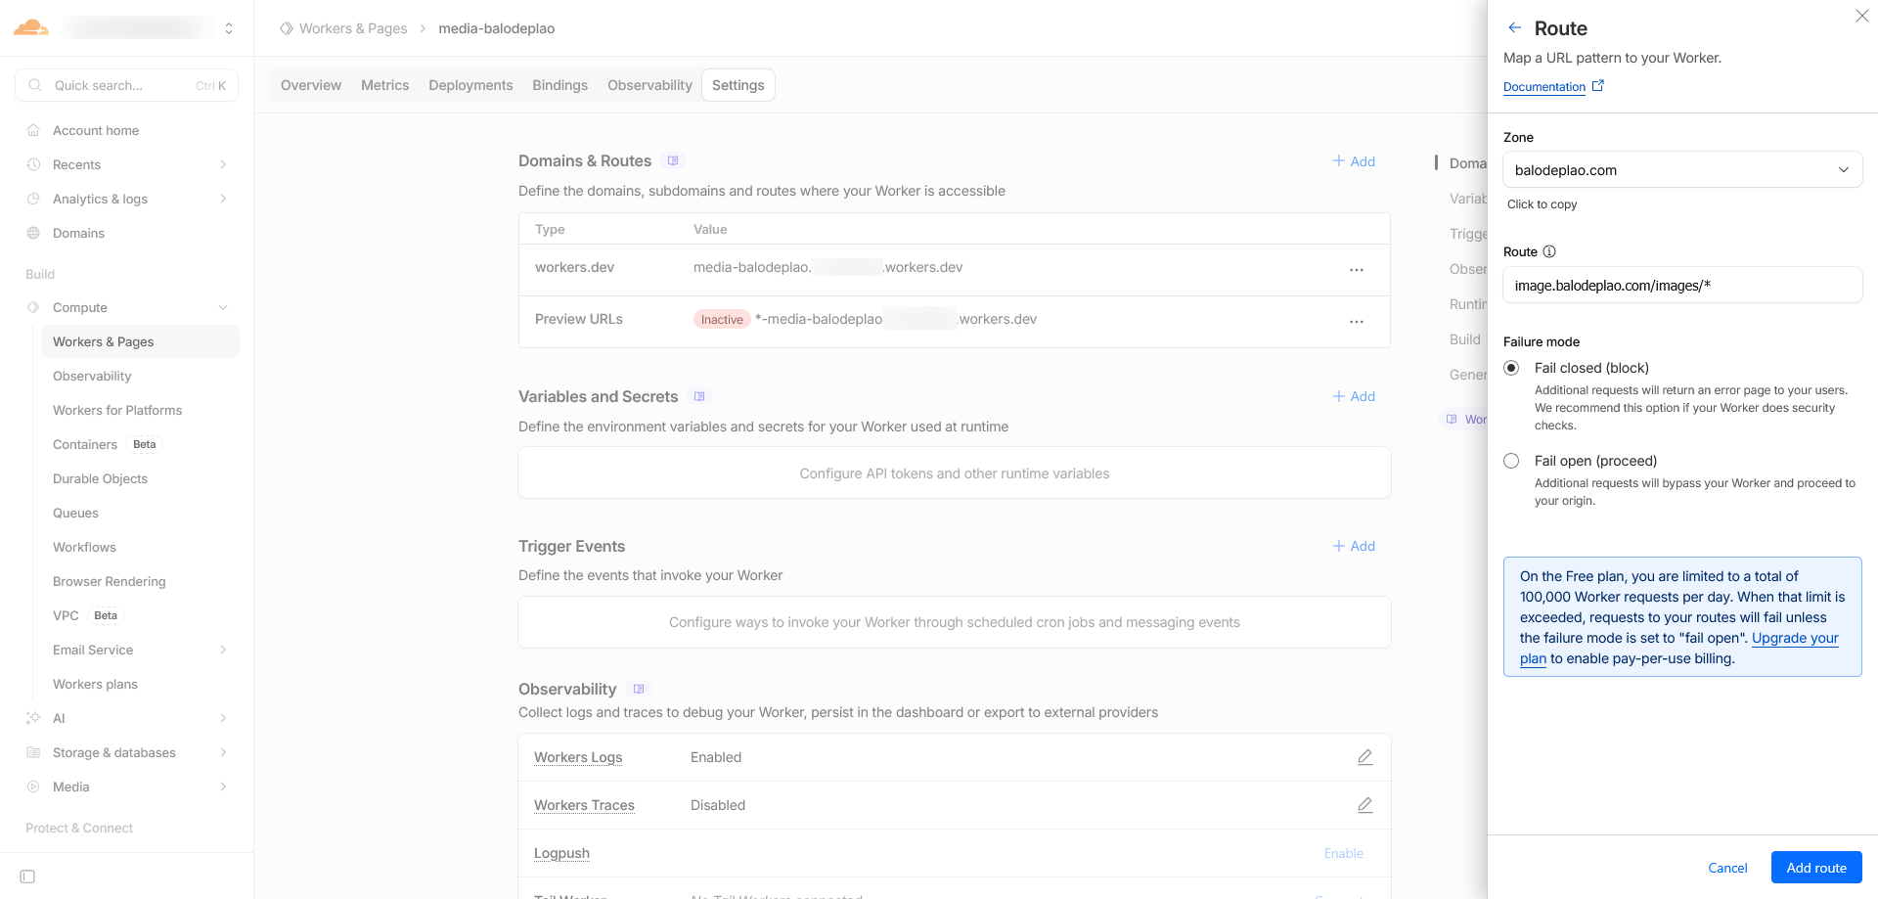The height and width of the screenshot is (899, 1878).
Task: Edit Workers Logs with the pencil icon
Action: click(x=1364, y=757)
